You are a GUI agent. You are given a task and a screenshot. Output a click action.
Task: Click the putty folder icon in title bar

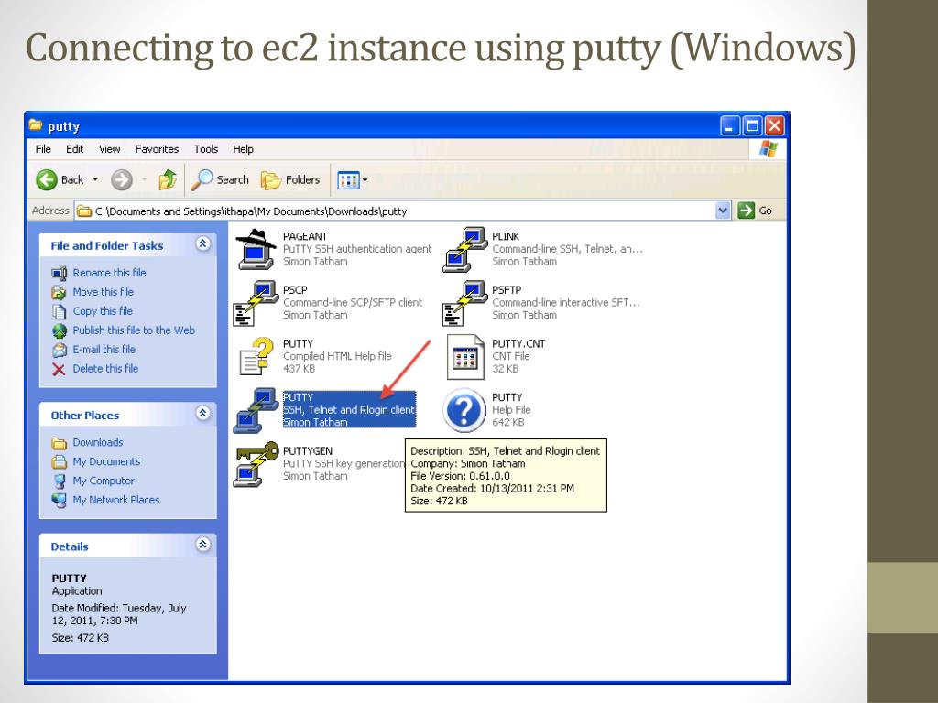coord(36,124)
